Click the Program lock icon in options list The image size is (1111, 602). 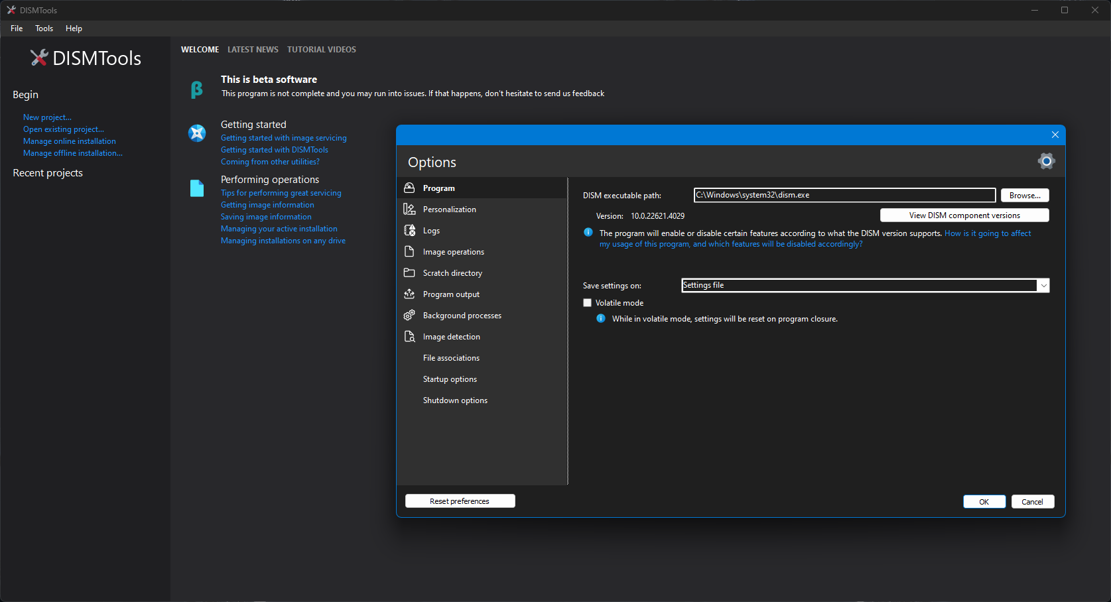(409, 188)
